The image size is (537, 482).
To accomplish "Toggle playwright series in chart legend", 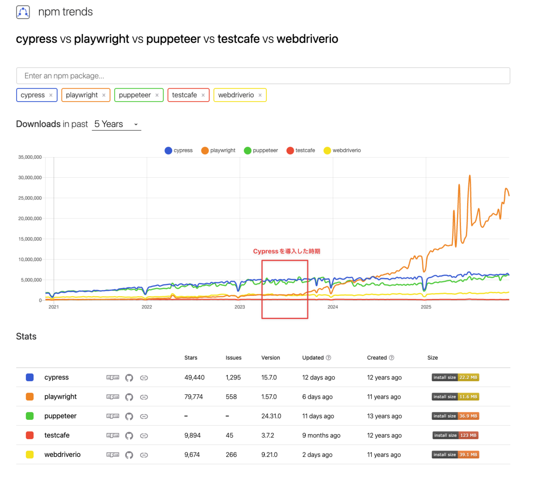I will point(218,150).
